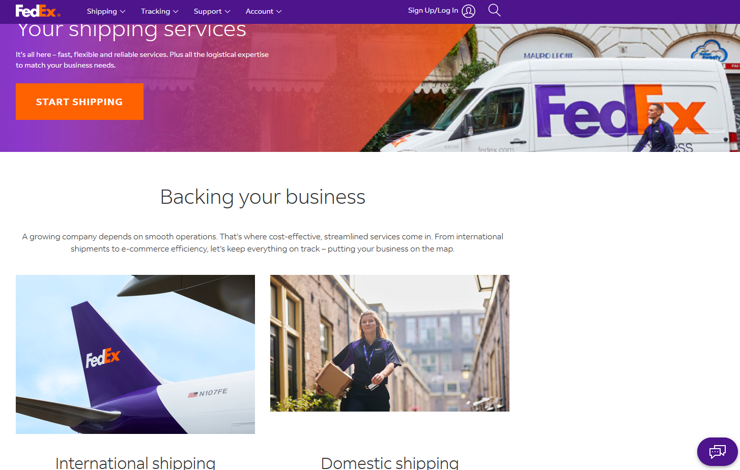740x470 pixels.
Task: Open the search magnifier icon
Action: coord(494,10)
